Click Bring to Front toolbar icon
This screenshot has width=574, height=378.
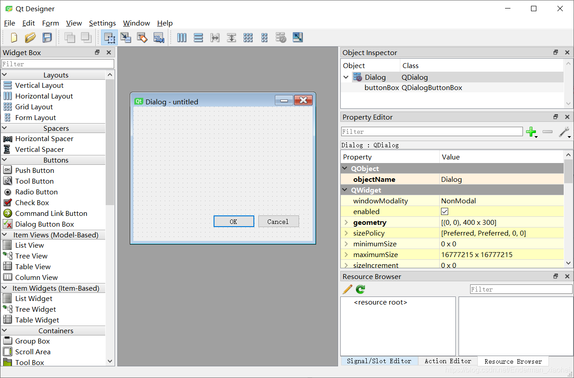tap(86, 38)
